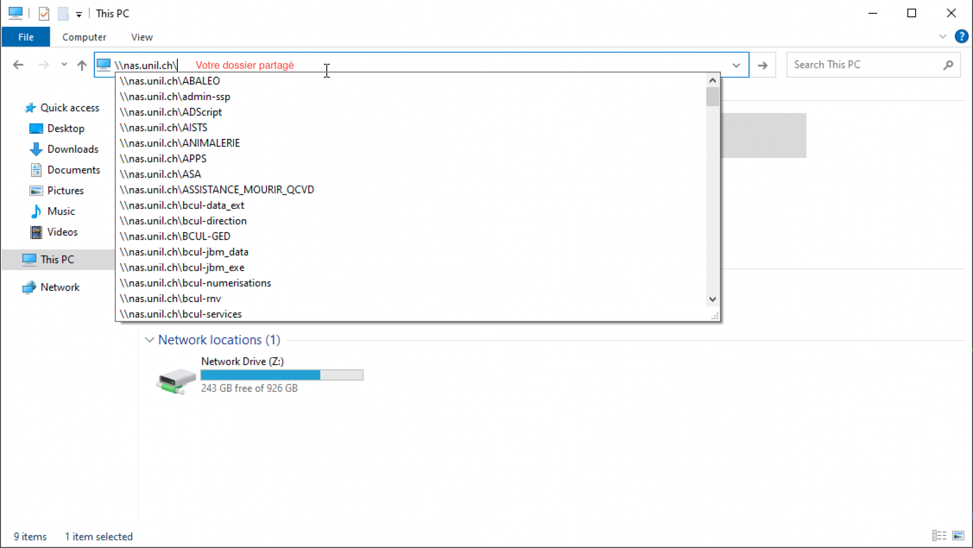The image size is (973, 548).
Task: Open the recent locations dropdown arrow
Action: pos(64,65)
